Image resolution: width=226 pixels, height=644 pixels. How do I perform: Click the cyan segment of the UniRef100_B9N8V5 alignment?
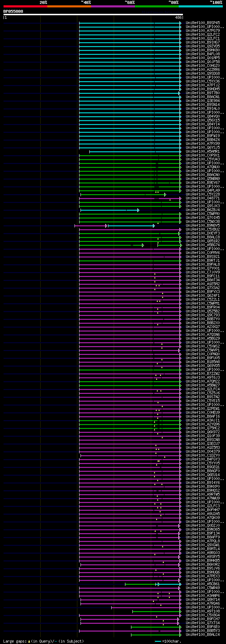[x=131, y=226]
